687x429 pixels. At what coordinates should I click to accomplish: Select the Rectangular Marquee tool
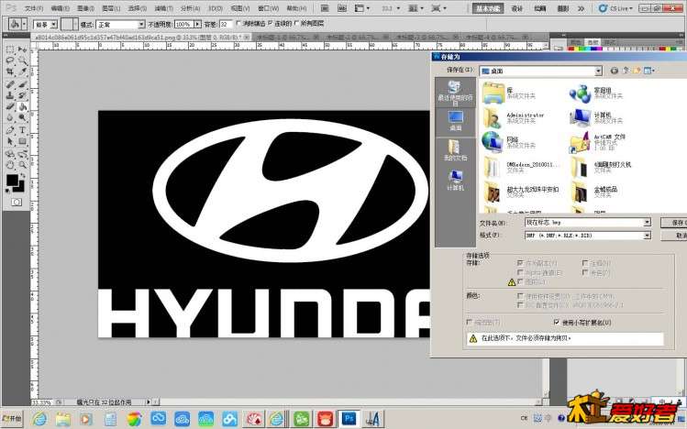10,49
